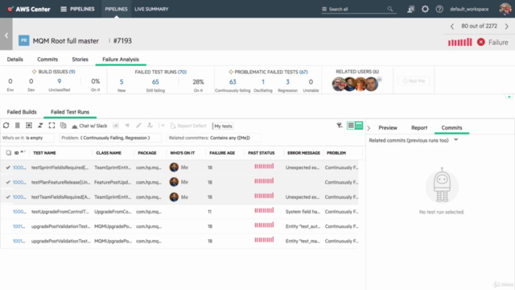Image resolution: width=515 pixels, height=290 pixels.
Task: Switch to the Details tab
Action: 15,59
